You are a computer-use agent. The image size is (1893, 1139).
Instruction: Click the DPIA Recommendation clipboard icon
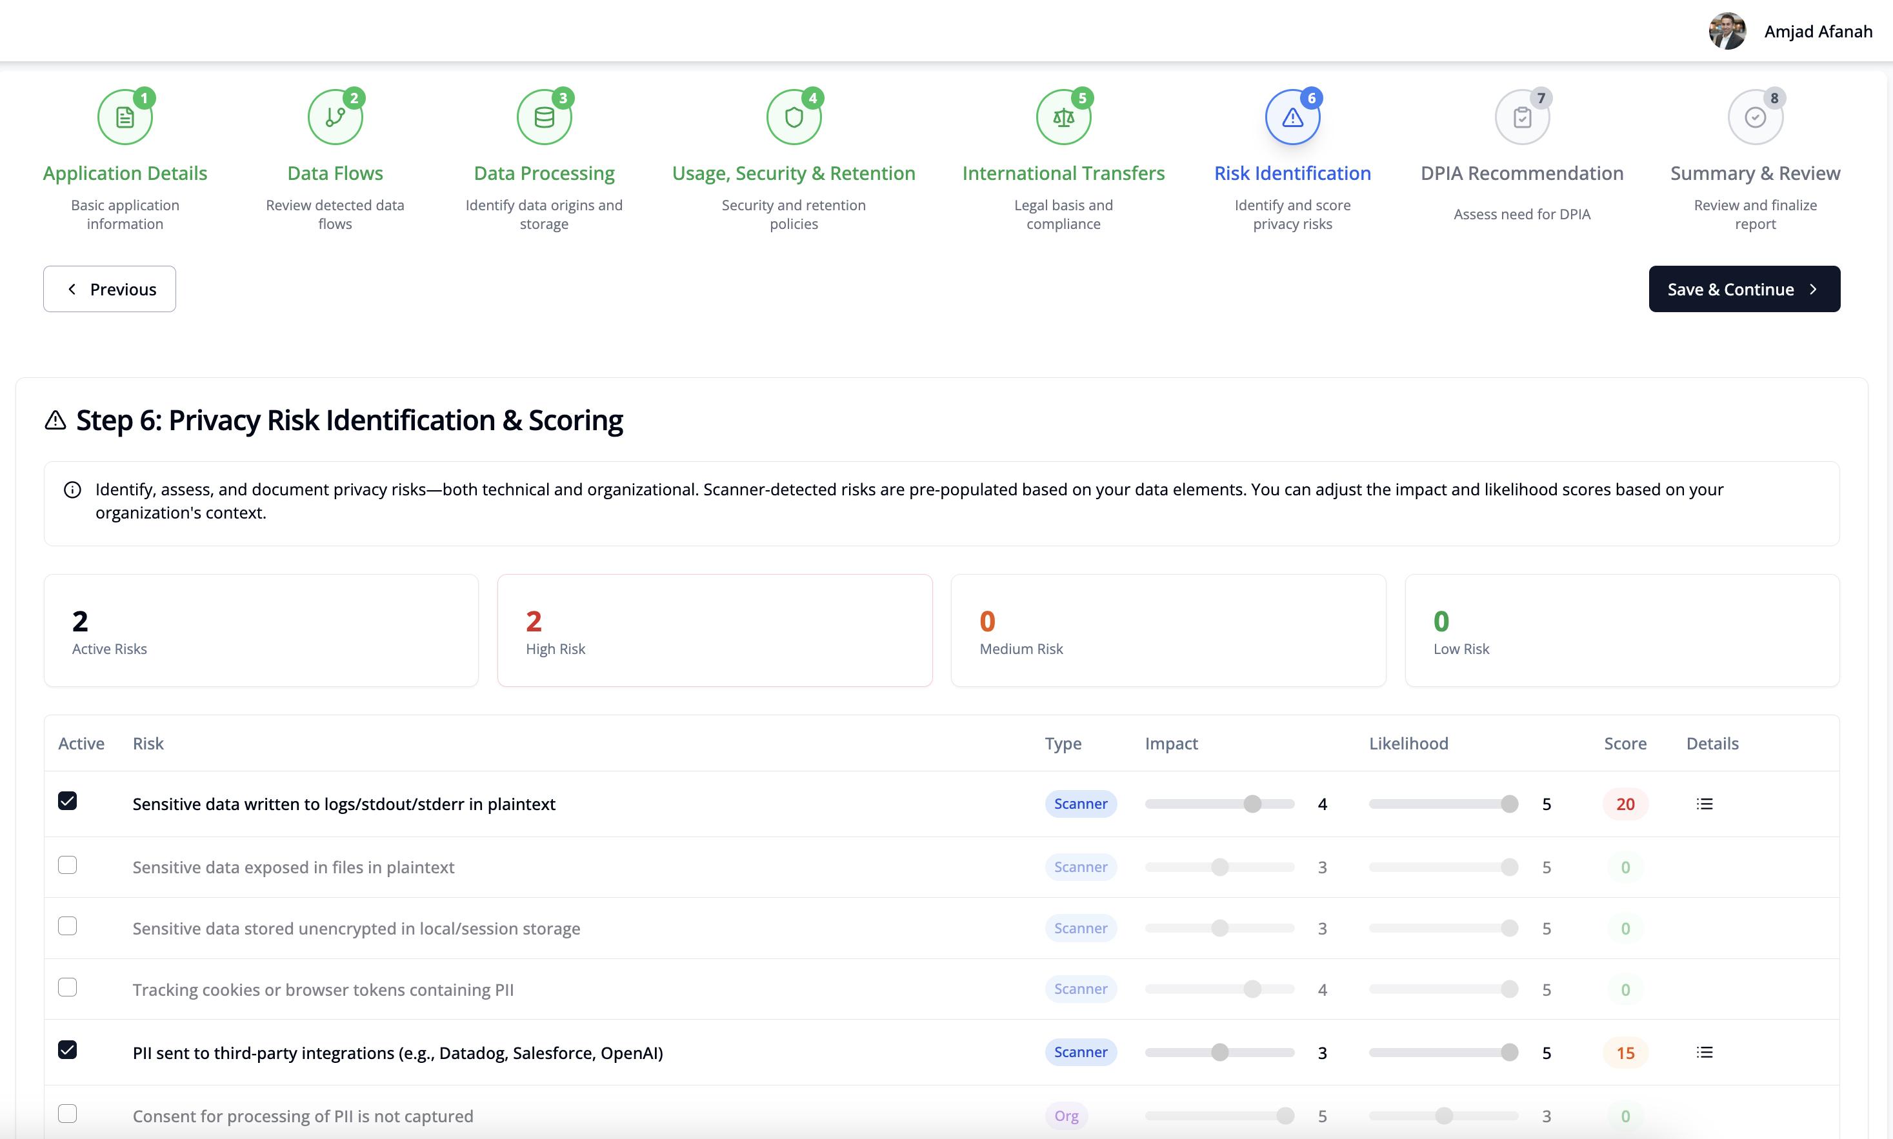[x=1521, y=117]
